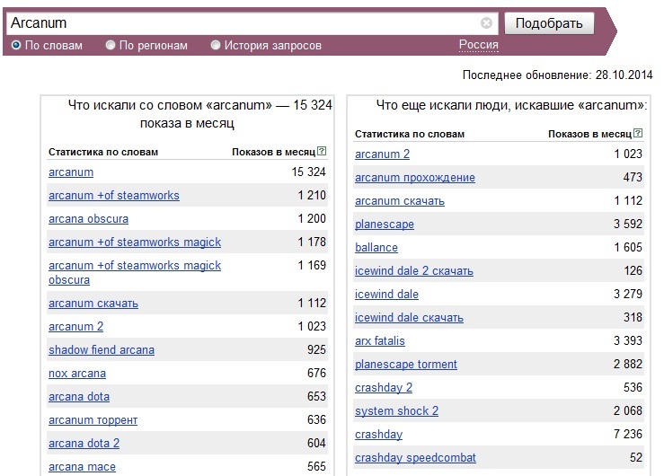Clear the Arcanum search field
This screenshot has height=476, width=664.
pos(486,22)
